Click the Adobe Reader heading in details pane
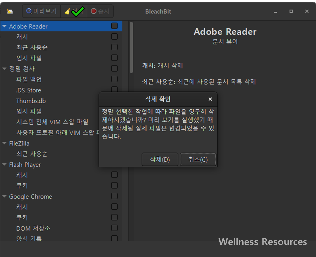Screen dimensions: 316x257 pos(225,32)
